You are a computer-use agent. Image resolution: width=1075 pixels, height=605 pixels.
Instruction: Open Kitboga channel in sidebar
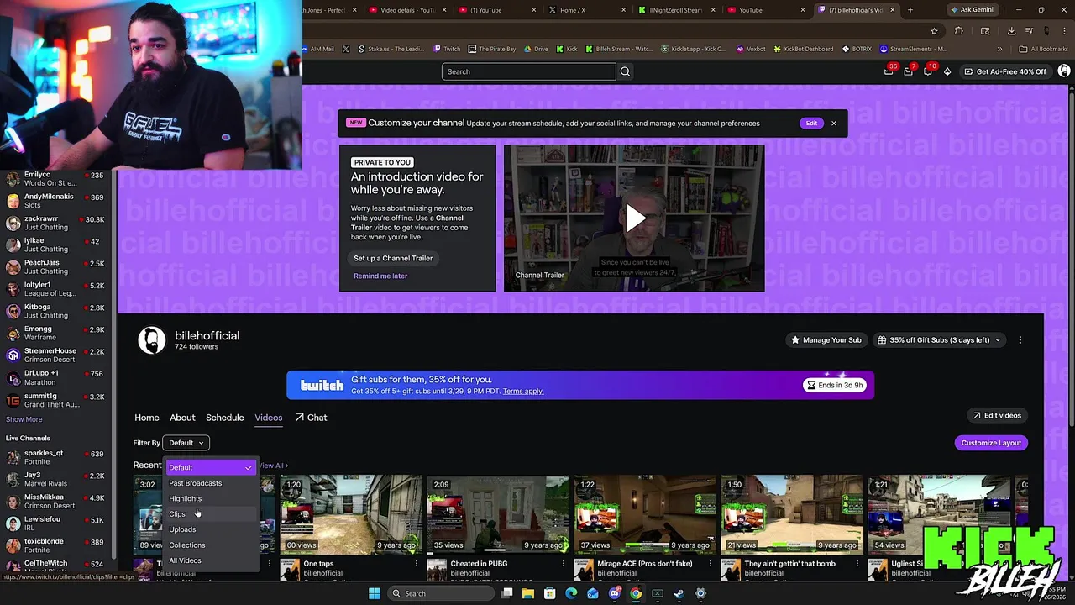[x=55, y=312]
